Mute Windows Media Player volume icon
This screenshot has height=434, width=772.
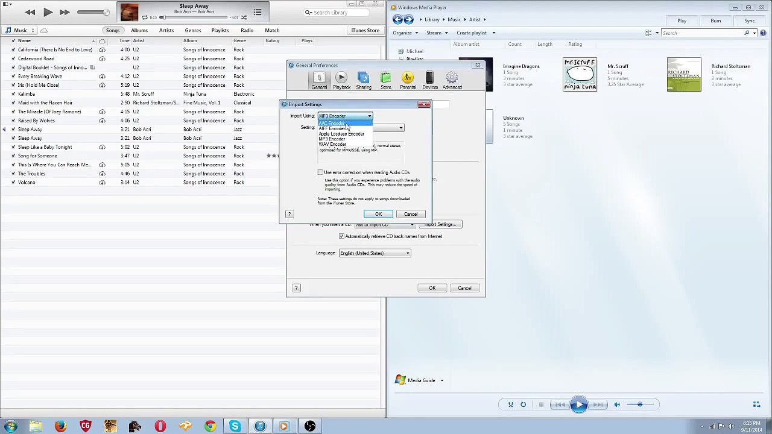tap(617, 404)
